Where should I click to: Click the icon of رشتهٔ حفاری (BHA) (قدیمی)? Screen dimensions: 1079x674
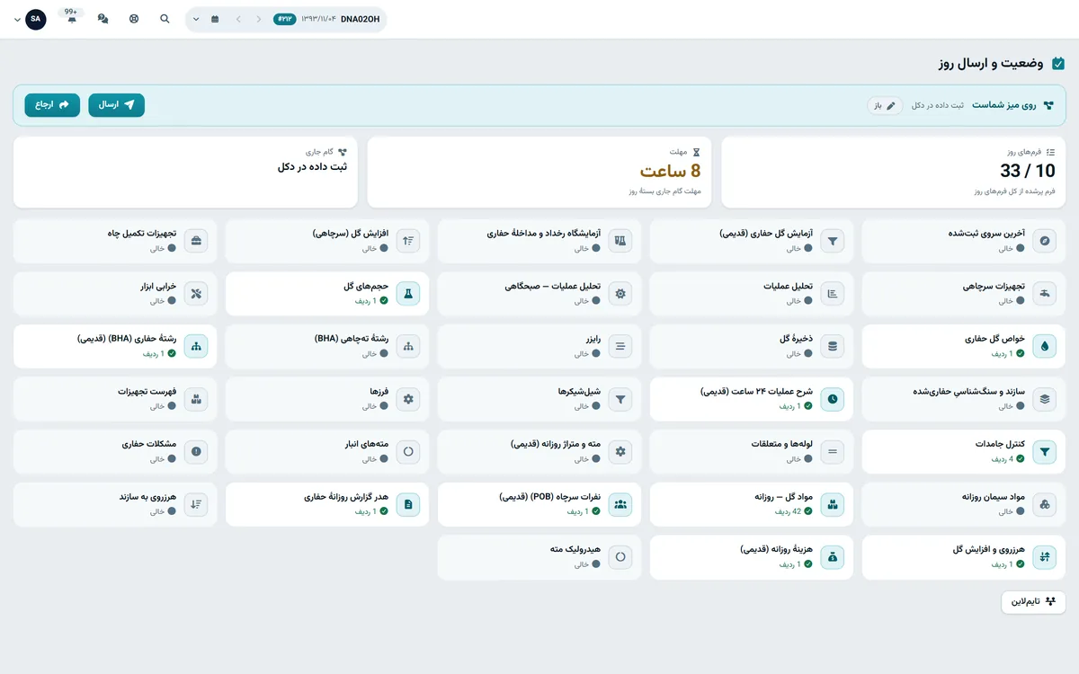pos(196,346)
